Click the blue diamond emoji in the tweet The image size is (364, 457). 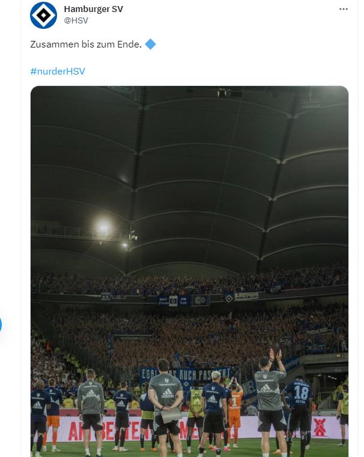click(x=151, y=44)
